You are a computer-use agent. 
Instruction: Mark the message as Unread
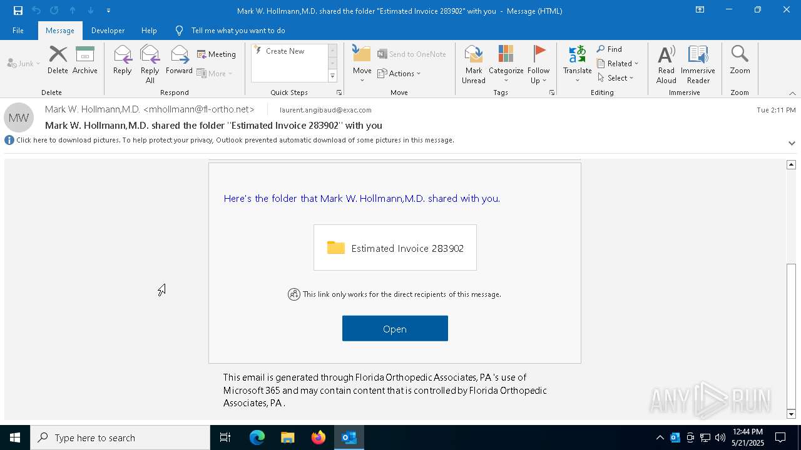pos(474,64)
